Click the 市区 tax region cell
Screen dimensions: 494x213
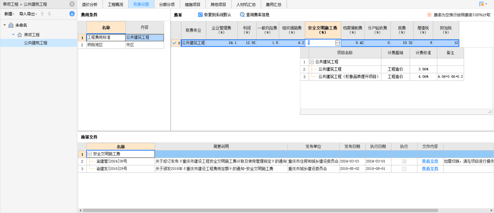(145, 45)
